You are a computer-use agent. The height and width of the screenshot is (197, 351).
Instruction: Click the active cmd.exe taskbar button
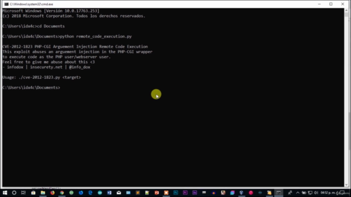279,193
